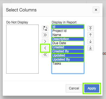106x99 pixels.
Task: Select the Due Date column entry
Action: [68, 43]
